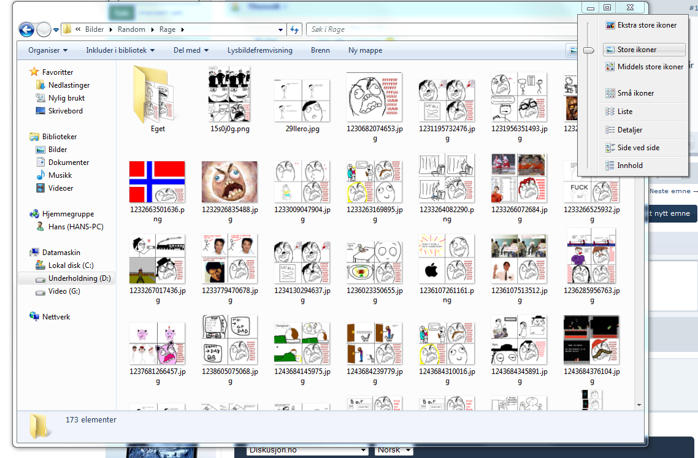Open Norsk language dropdown in background window
The image size is (698, 458).
pos(394,450)
